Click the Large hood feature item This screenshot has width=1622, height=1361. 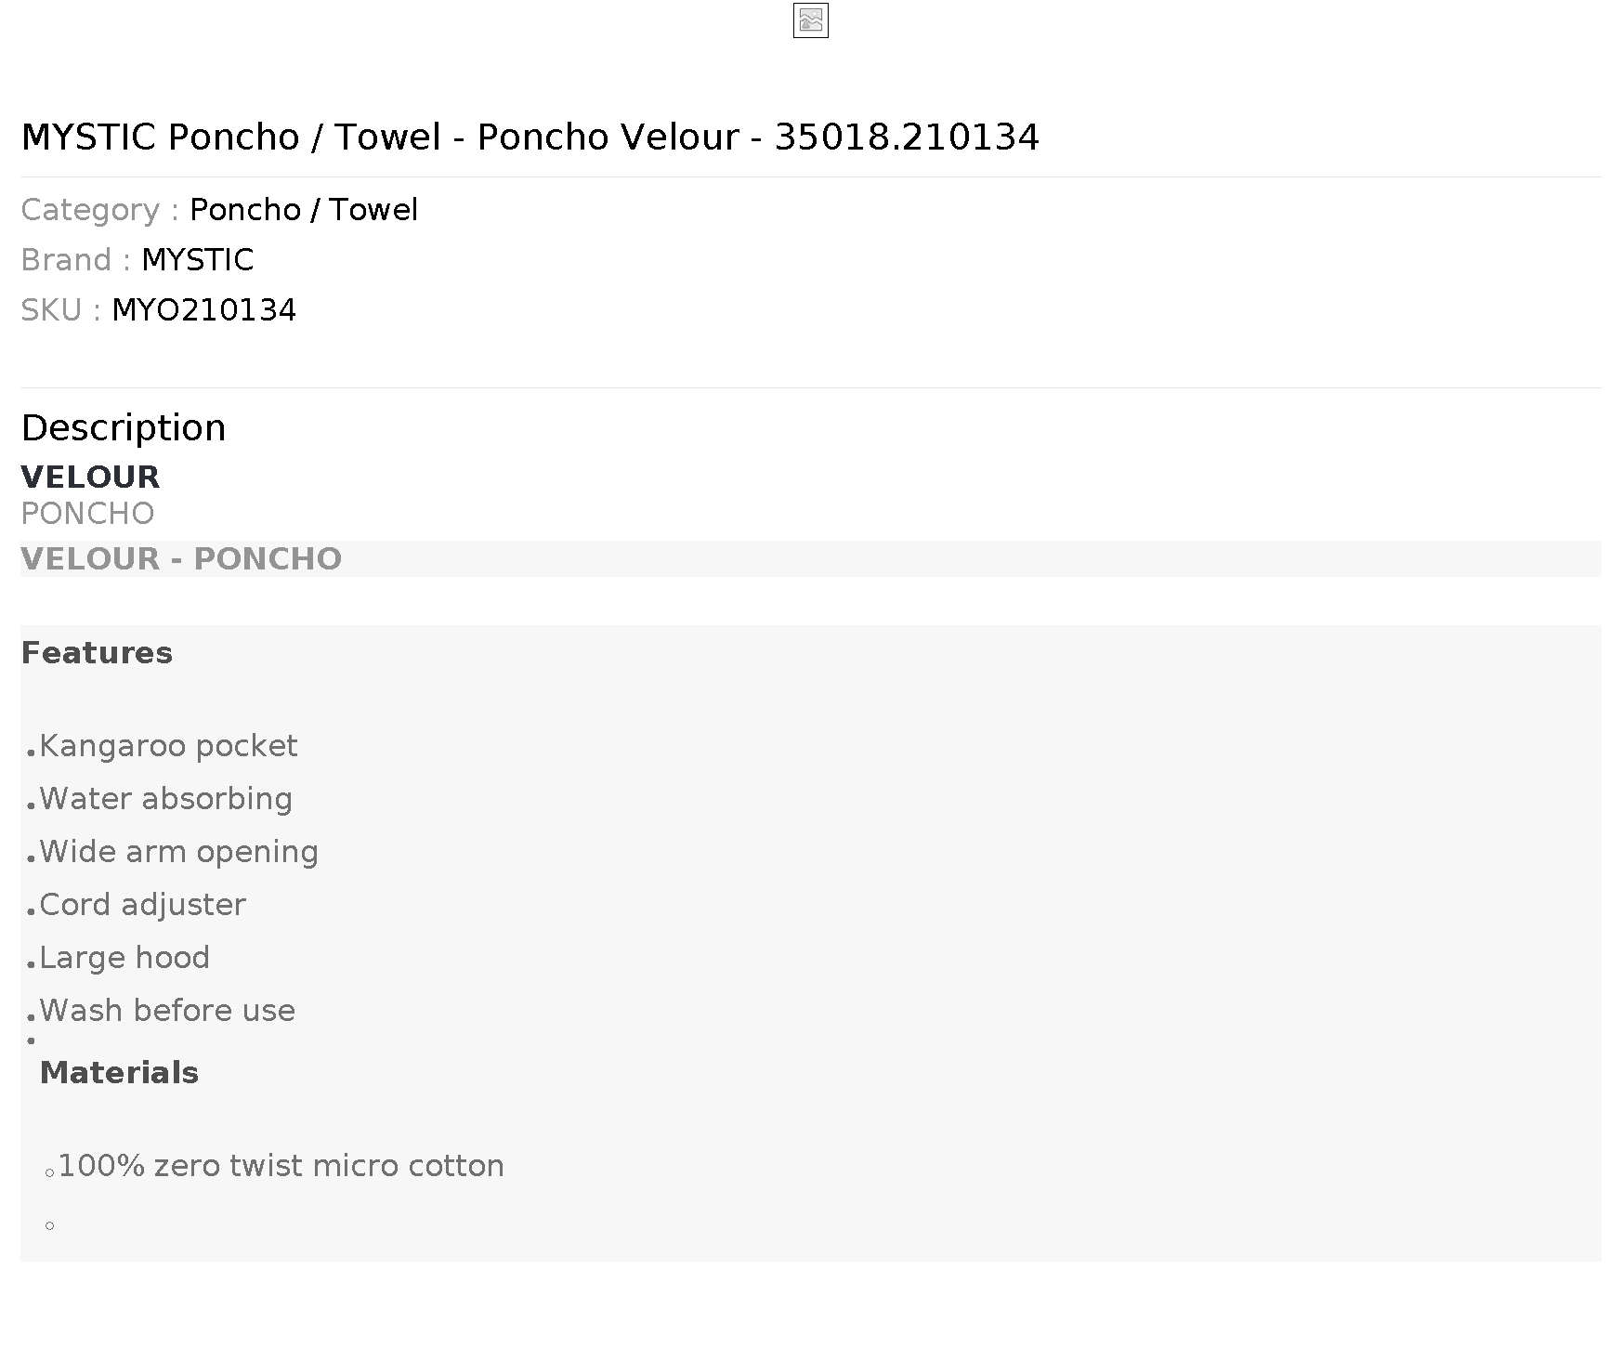pyautogui.click(x=124, y=958)
